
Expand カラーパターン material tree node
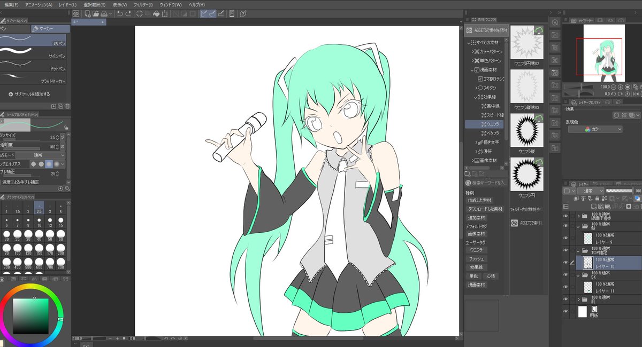pyautogui.click(x=473, y=52)
